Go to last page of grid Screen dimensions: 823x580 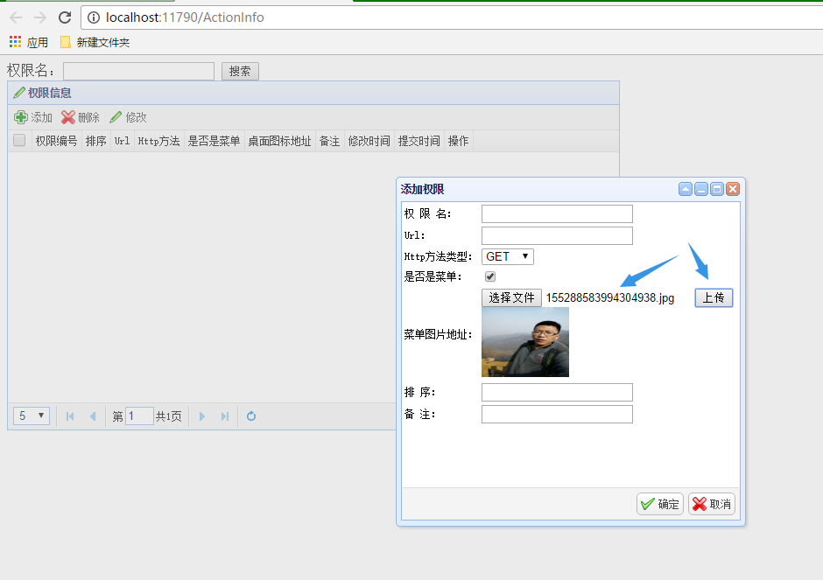click(225, 416)
